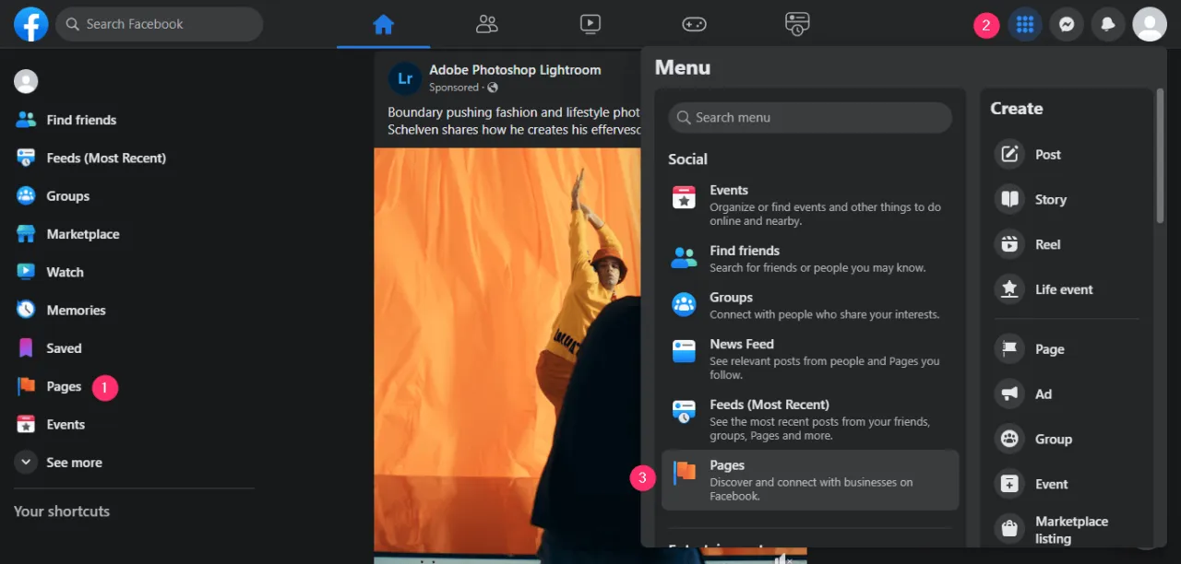1181x564 pixels.
Task: Open the Gaming tab icon
Action: click(x=694, y=24)
